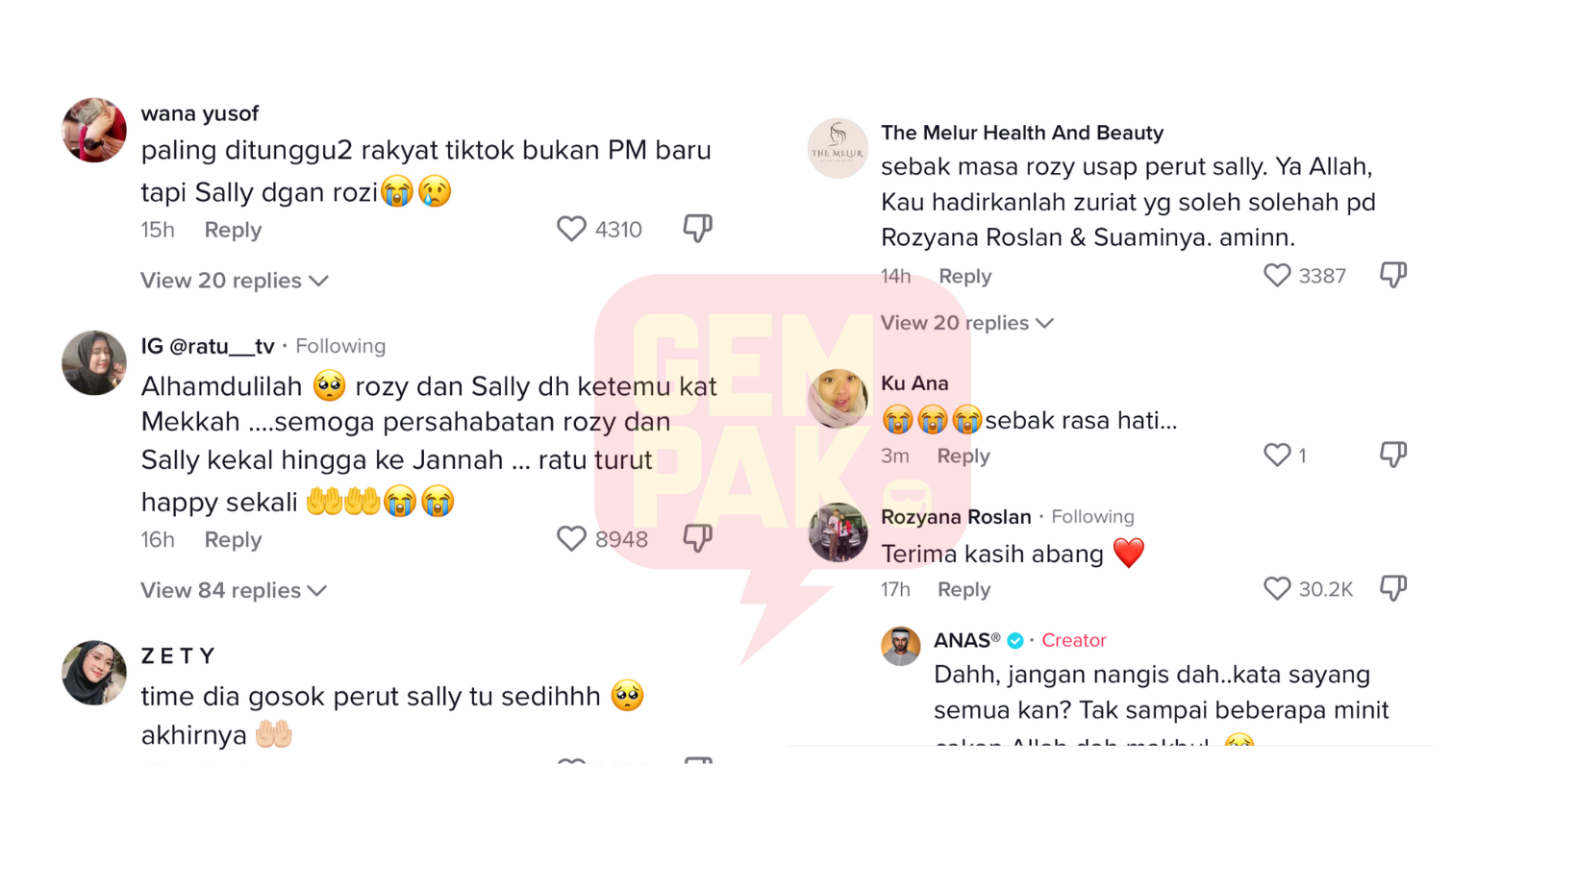This screenshot has width=1577, height=888.
Task: Like the IG @ratu__tv comment
Action: [571, 538]
